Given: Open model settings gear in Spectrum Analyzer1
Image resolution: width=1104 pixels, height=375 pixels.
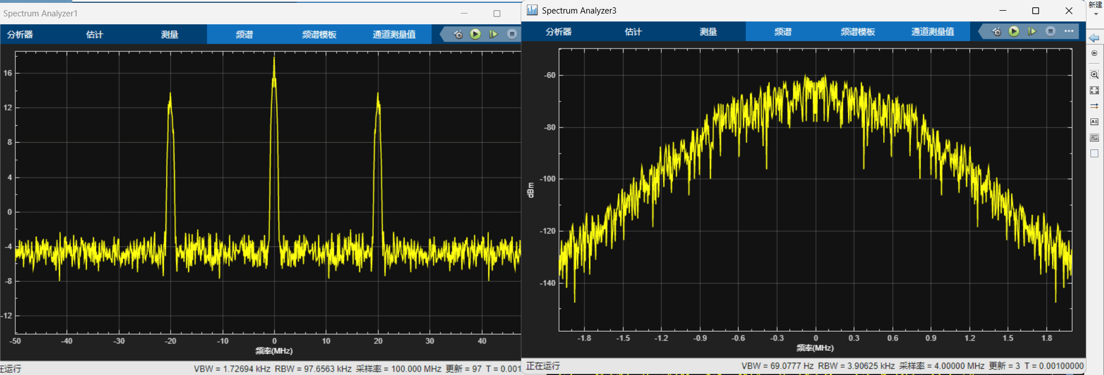Looking at the screenshot, I should (x=458, y=34).
